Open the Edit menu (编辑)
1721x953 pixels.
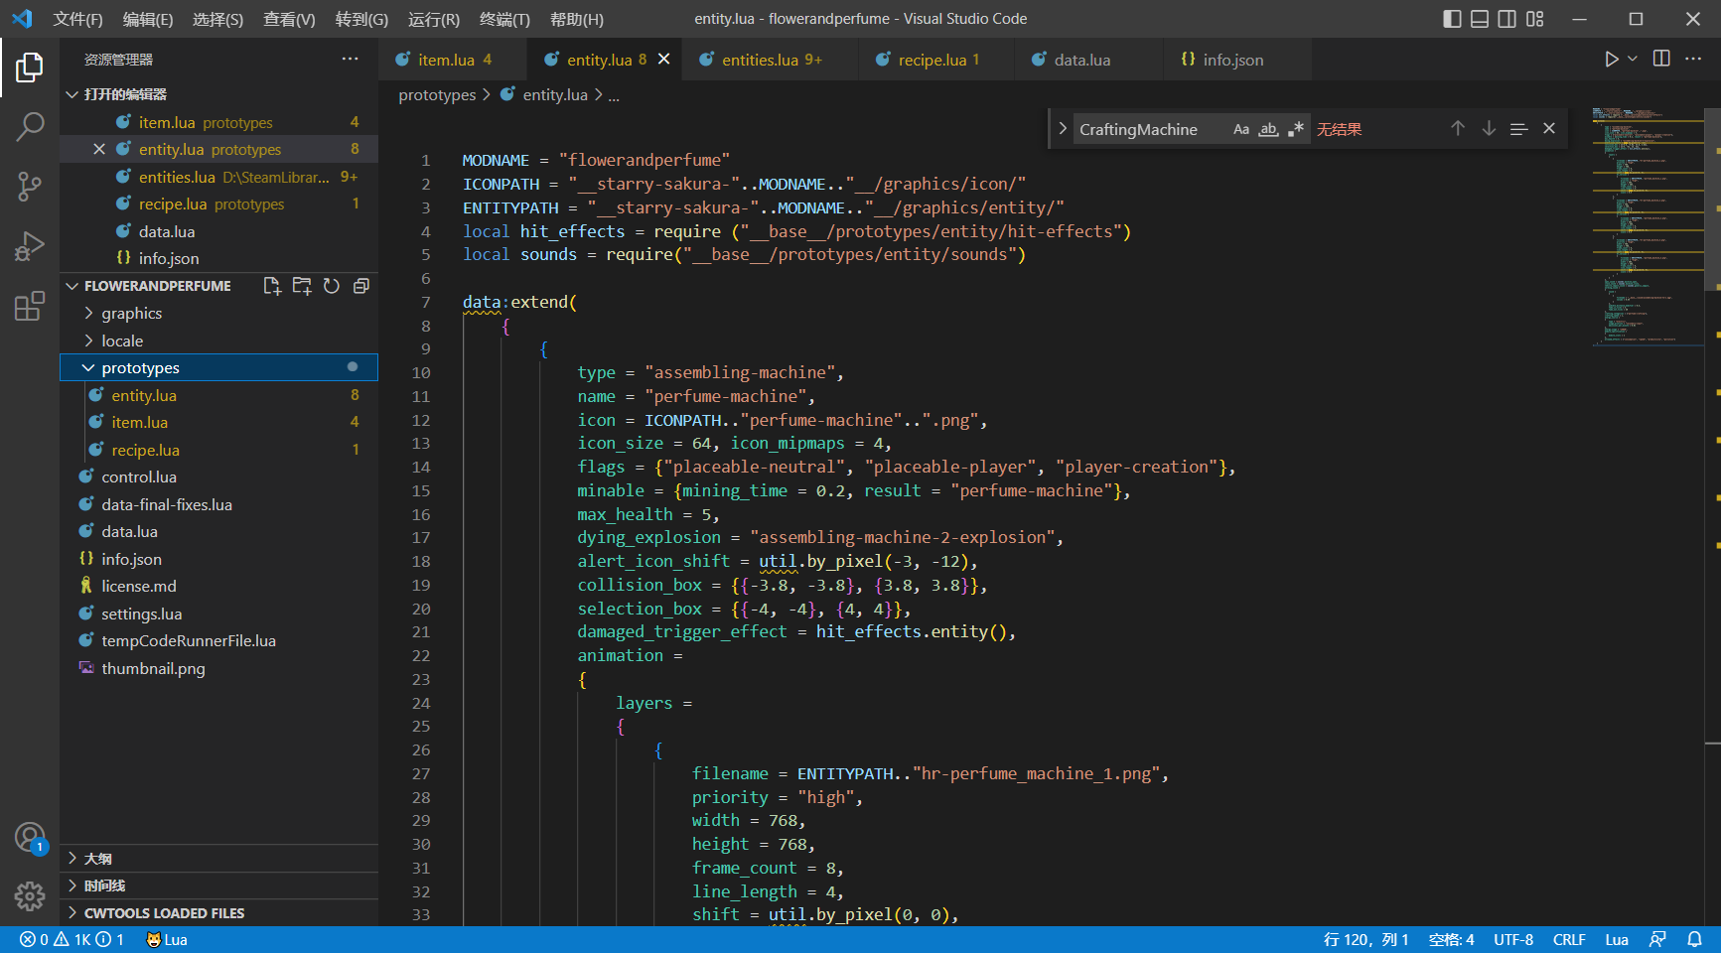point(148,19)
